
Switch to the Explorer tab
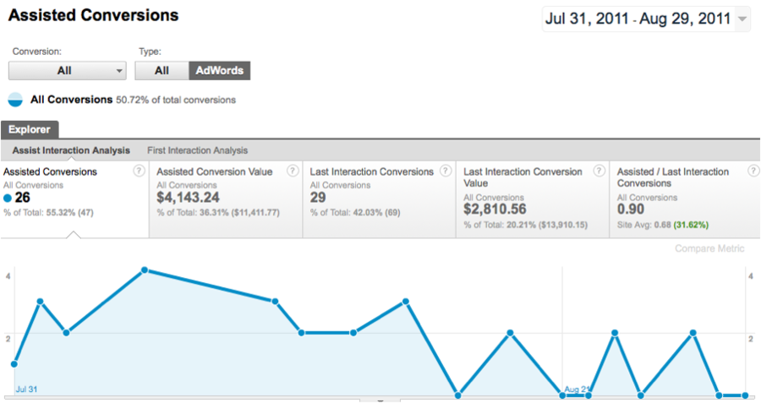click(30, 130)
